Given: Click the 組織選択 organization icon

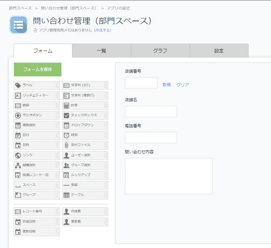Looking at the screenshot, I should coord(18,165).
